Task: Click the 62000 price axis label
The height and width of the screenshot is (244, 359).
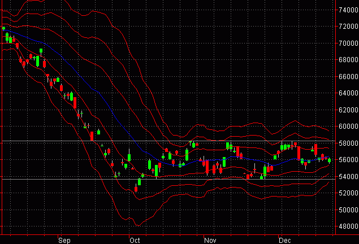Action: pos(348,110)
